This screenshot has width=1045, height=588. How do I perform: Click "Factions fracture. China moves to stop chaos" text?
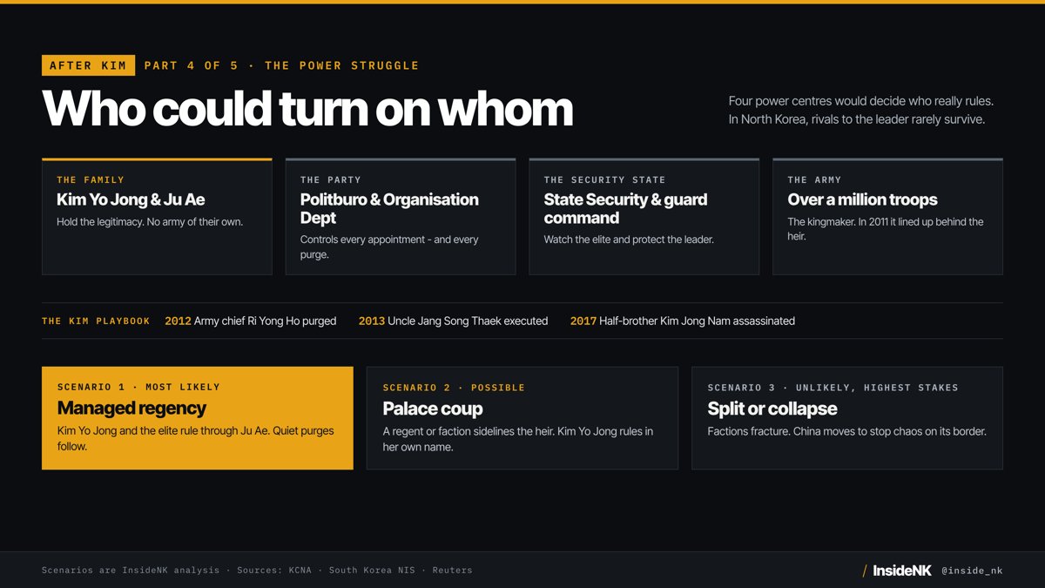tap(847, 432)
